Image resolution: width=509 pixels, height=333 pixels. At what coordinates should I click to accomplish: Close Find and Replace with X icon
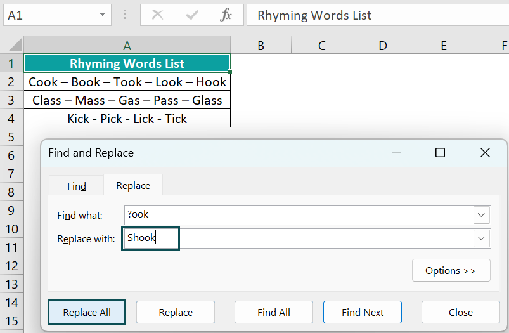(485, 152)
